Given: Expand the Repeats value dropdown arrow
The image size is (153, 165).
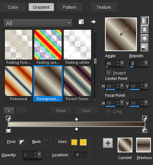Looking at the screenshot, I should (x=146, y=63).
